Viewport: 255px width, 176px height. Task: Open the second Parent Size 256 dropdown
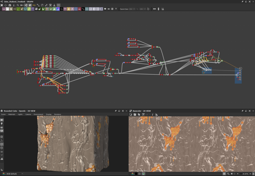coord(143,9)
